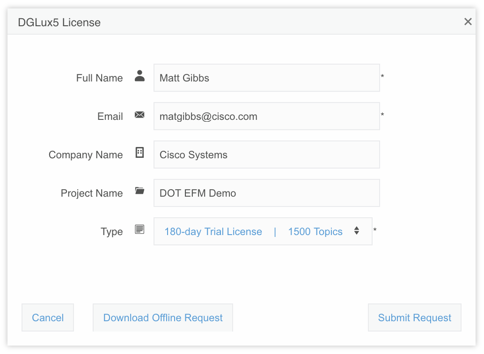Click the Type label text
484x354 pixels.
coord(111,232)
